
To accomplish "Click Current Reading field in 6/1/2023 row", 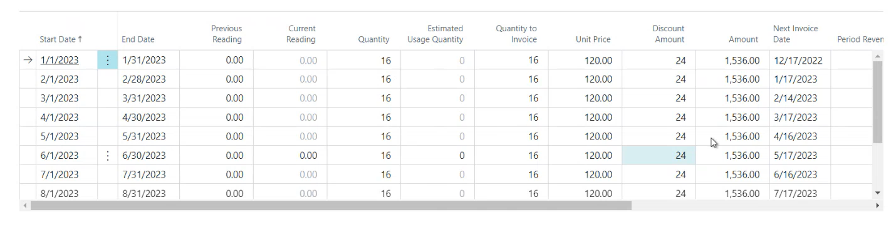I will click(290, 156).
